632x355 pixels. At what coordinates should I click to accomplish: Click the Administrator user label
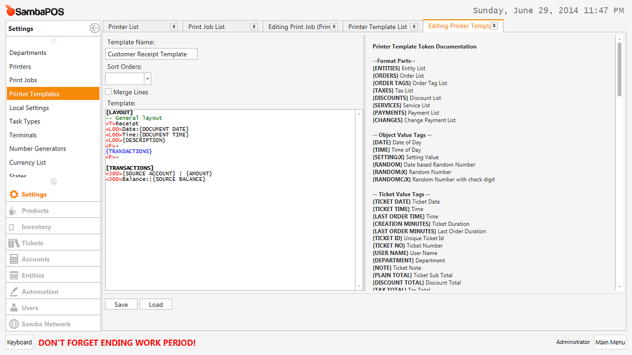click(x=573, y=341)
